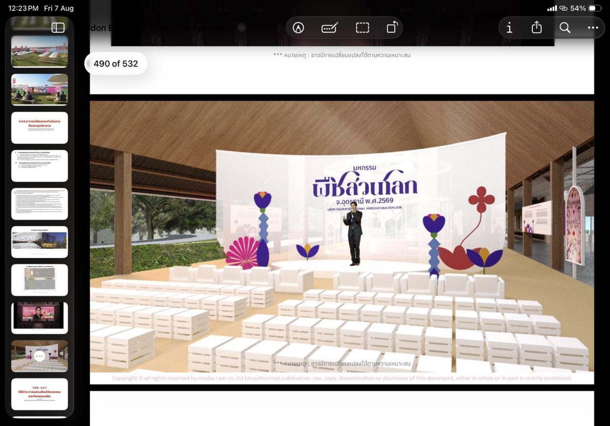
Task: Select the thumbnail of lawn with white benches
Action: (x=40, y=51)
